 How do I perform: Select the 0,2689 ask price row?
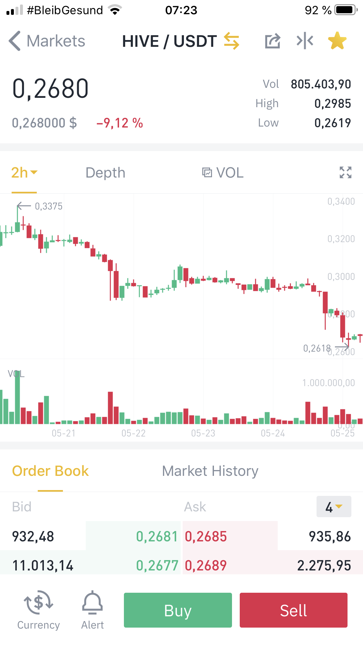pyautogui.click(x=273, y=565)
